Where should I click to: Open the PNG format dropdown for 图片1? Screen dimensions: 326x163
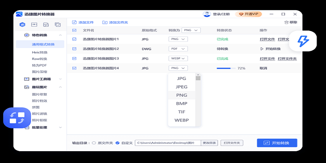(x=178, y=39)
